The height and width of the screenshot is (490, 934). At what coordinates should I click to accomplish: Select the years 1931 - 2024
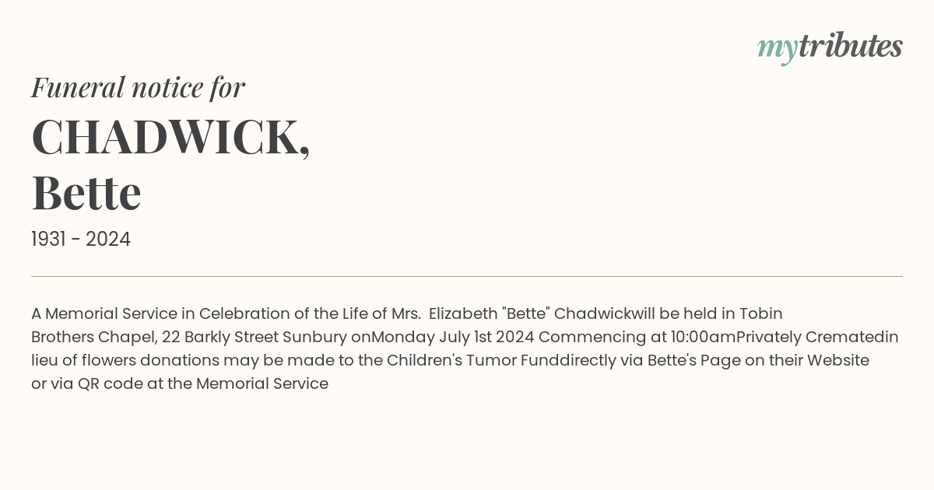coord(81,239)
